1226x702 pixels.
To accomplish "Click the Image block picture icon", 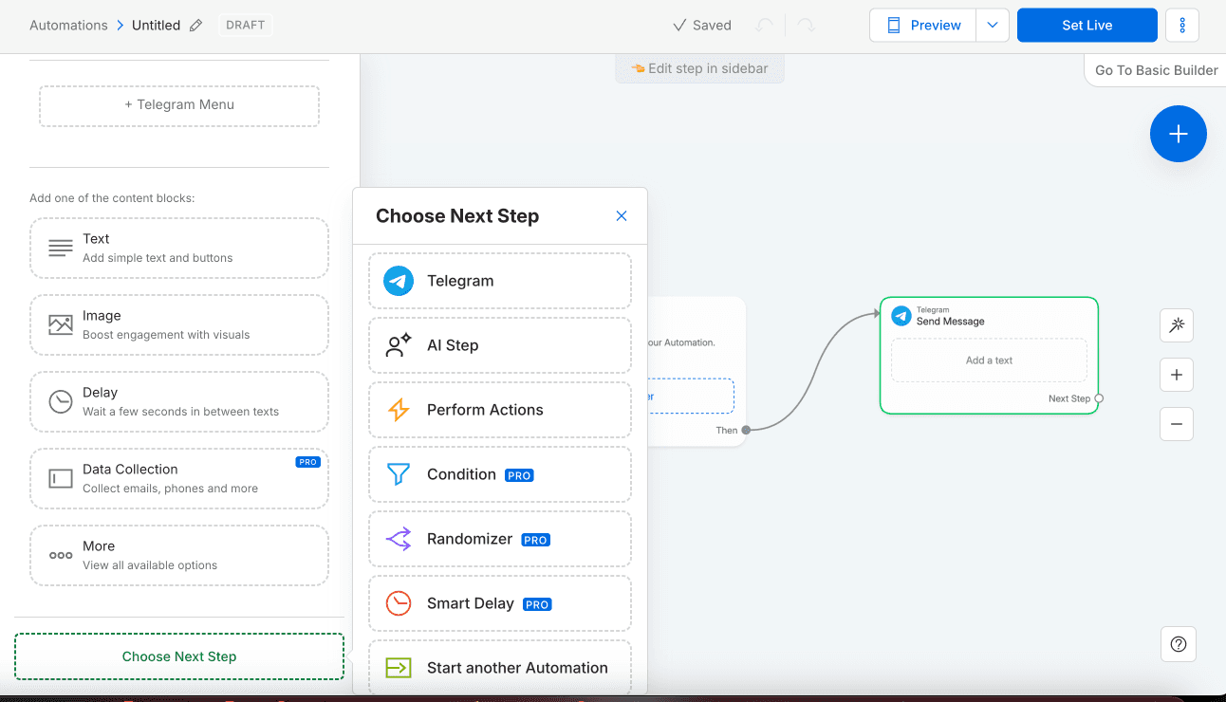I will pos(61,325).
